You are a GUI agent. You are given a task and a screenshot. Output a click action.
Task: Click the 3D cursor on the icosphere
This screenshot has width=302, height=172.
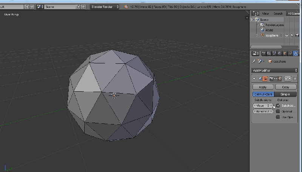click(114, 95)
